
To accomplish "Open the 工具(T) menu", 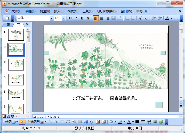I will point(87,11).
